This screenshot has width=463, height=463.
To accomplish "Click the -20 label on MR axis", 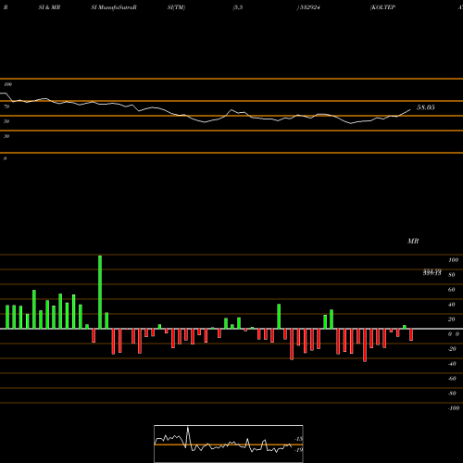I will 452,349.
